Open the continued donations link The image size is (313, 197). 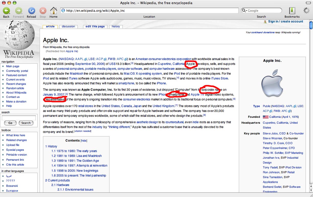tap(263, 32)
